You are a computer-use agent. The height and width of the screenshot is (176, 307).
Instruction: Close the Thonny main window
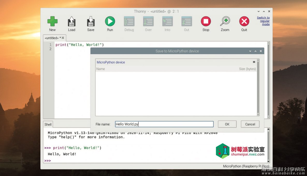269,11
